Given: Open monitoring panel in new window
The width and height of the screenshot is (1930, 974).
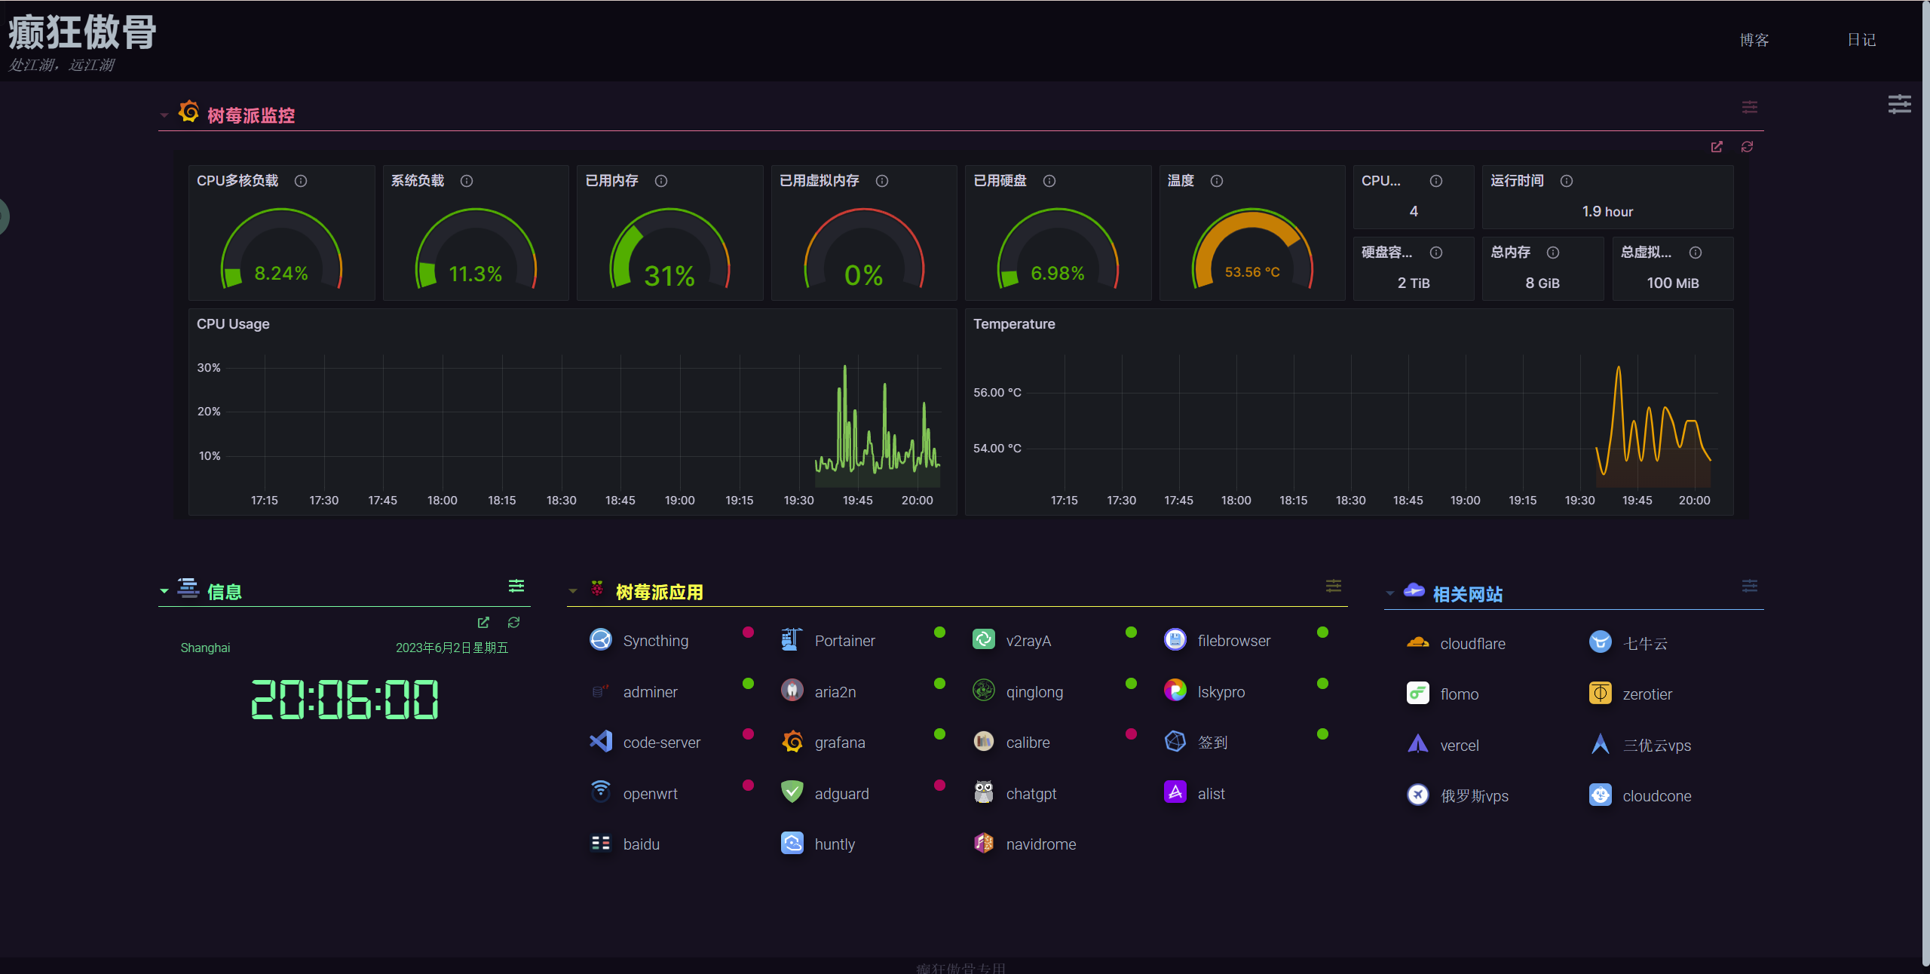Looking at the screenshot, I should tap(1717, 147).
